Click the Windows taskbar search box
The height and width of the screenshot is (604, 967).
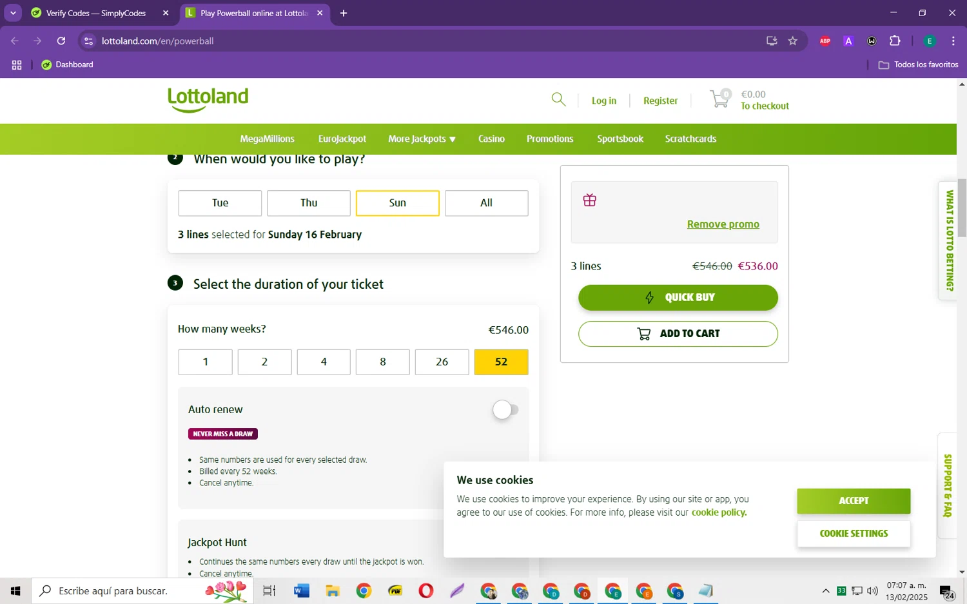pos(142,590)
